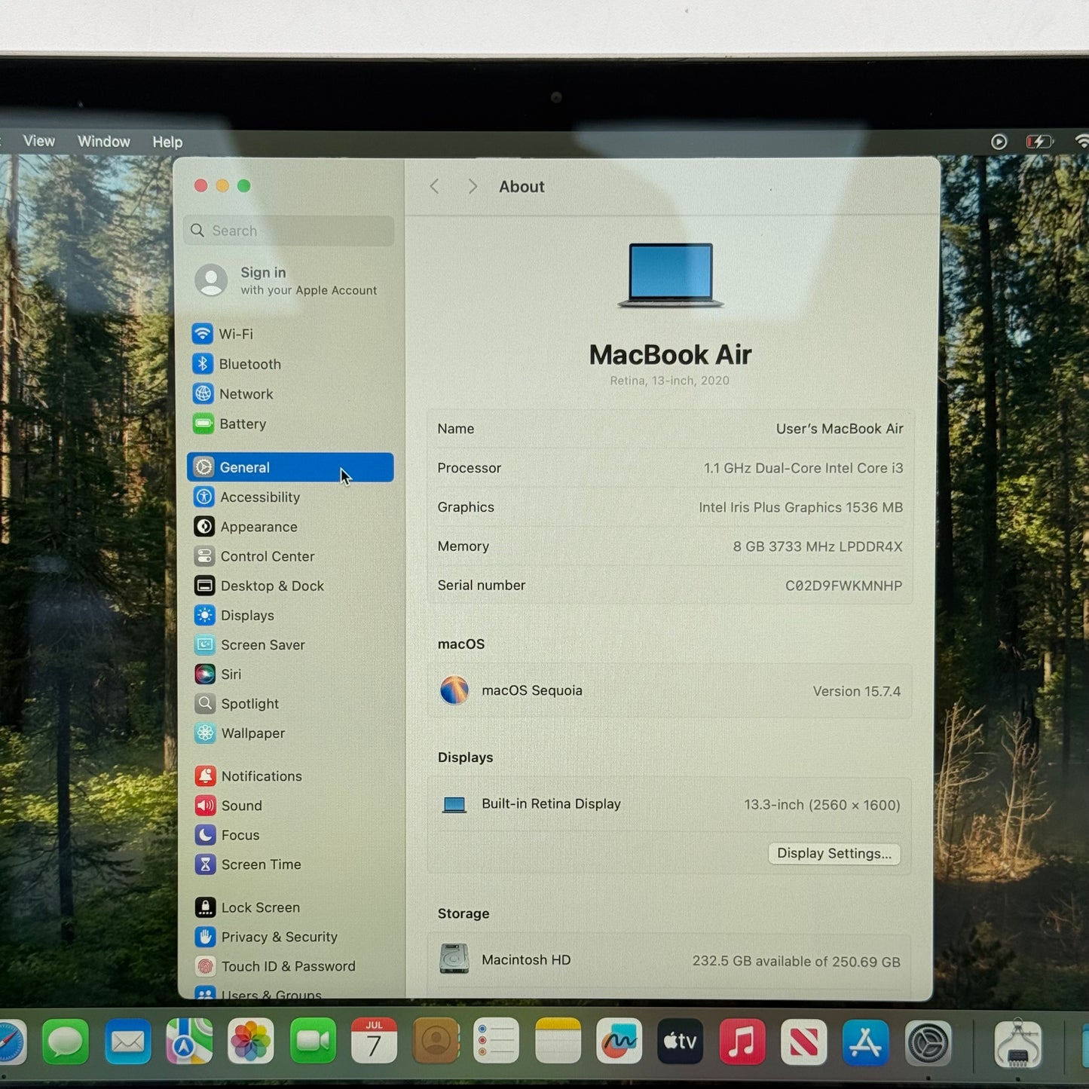
Task: Click the macOS Sequoia row
Action: pyautogui.click(x=670, y=690)
